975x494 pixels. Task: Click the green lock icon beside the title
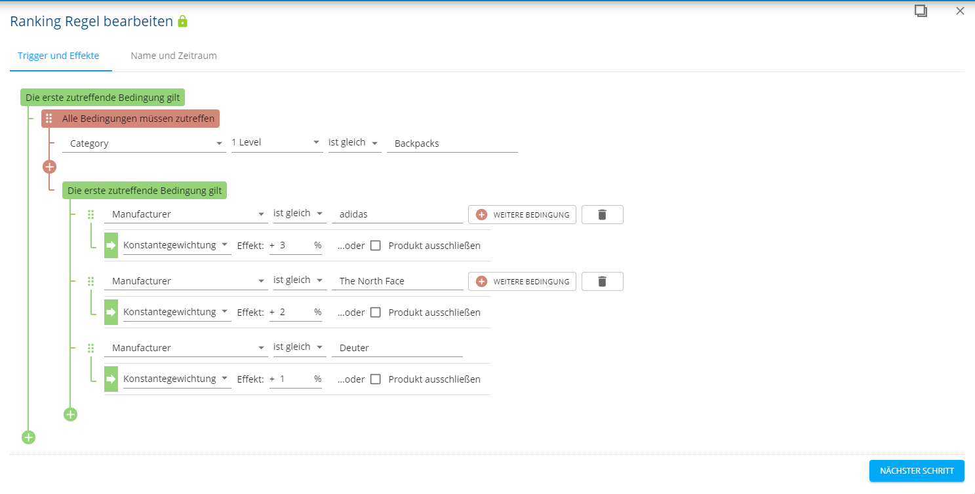[183, 22]
